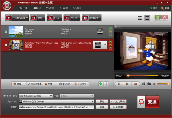
Task: Pause the preview playback
Action: (119, 84)
